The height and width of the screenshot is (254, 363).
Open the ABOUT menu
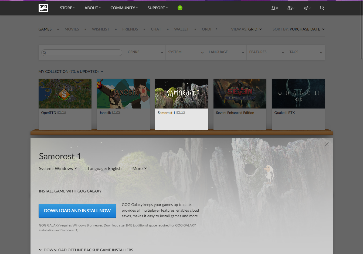tap(93, 8)
